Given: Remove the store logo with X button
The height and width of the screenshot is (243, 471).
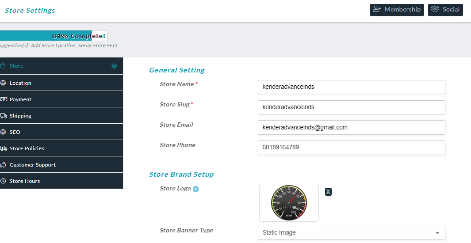Looking at the screenshot, I should pyautogui.click(x=328, y=191).
